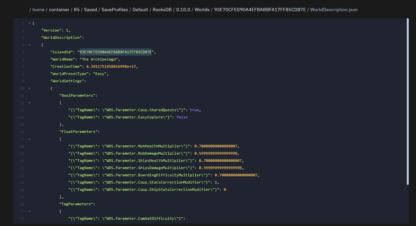Place cursor in the highlighted islandId value

pos(116,52)
